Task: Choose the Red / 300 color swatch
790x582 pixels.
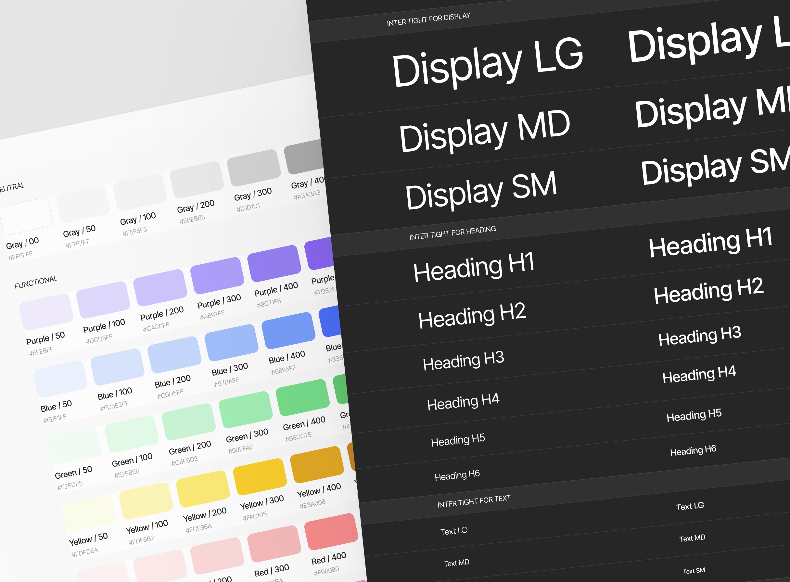Action: coord(274,544)
